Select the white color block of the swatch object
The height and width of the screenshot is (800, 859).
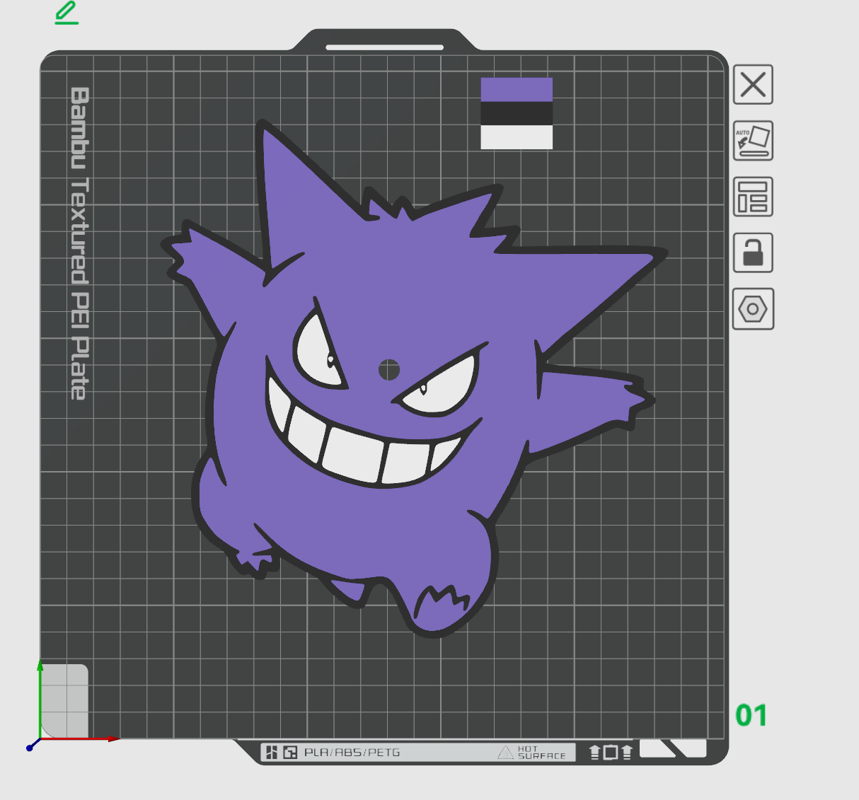517,137
